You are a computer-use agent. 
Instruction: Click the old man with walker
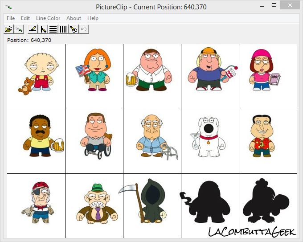(x=157, y=137)
